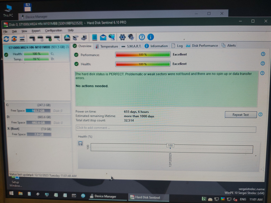Click X: [Boot] free space bar 7.9 GB
This screenshot has height=203, width=271.
click(39, 134)
